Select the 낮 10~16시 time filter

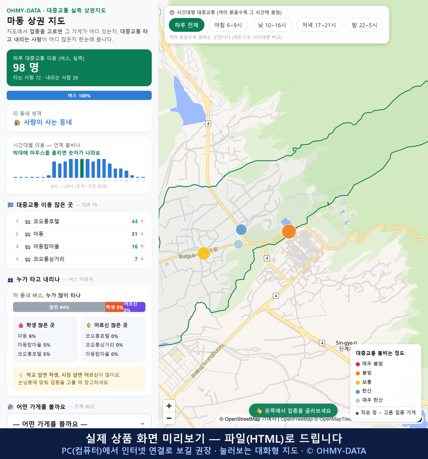pos(272,25)
